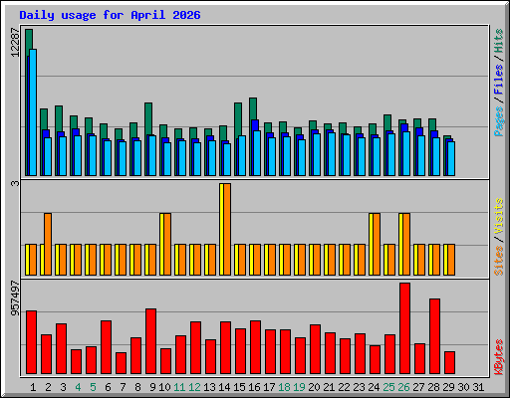
Task: Click the hits axis value 12287
Action: tap(15, 42)
